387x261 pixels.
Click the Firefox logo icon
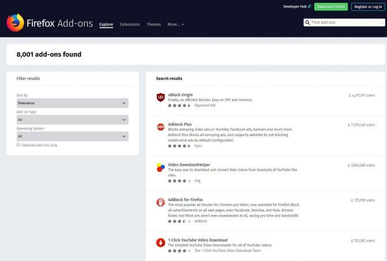click(15, 22)
